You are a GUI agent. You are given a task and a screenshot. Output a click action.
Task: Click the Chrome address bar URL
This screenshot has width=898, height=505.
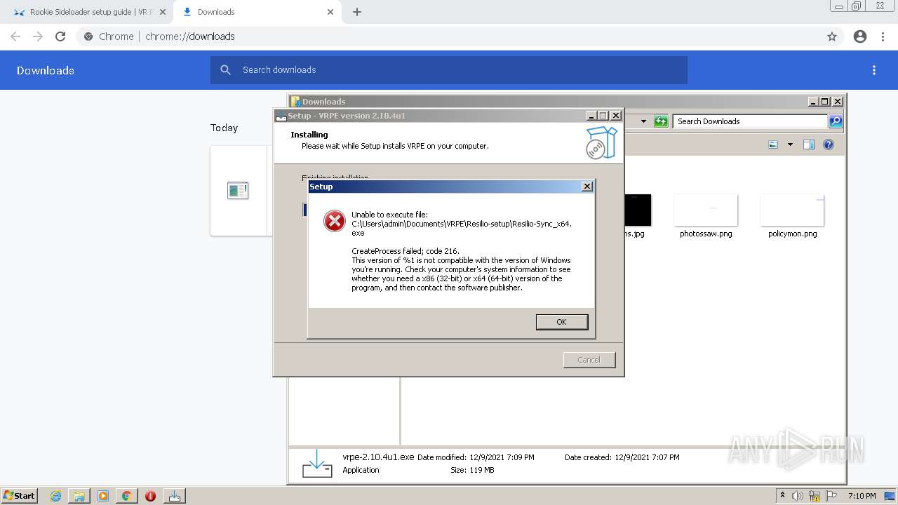tap(190, 36)
